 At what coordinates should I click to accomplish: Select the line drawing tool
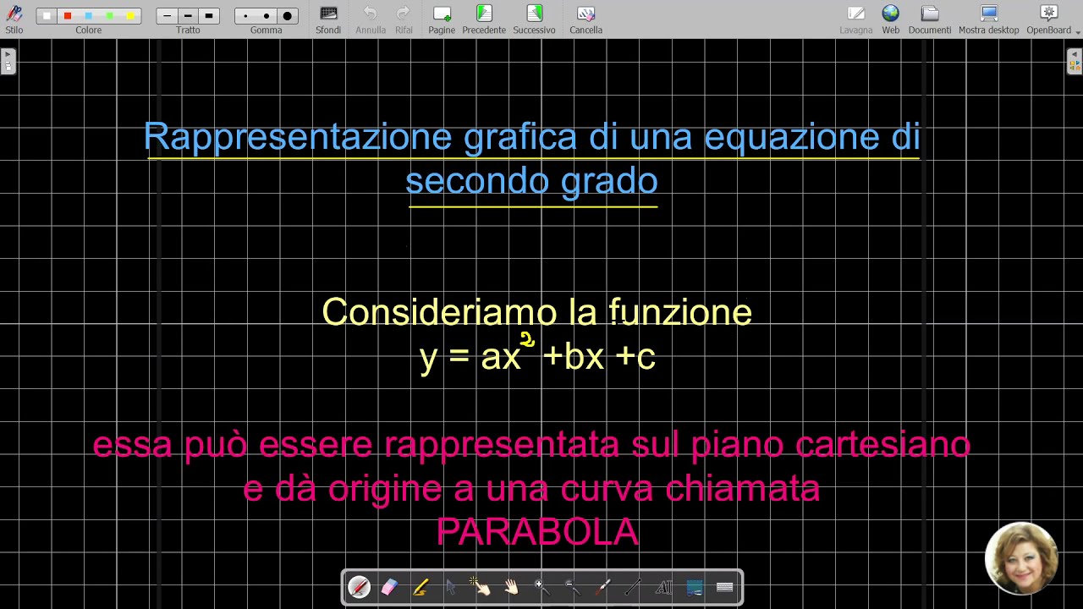pyautogui.click(x=633, y=587)
